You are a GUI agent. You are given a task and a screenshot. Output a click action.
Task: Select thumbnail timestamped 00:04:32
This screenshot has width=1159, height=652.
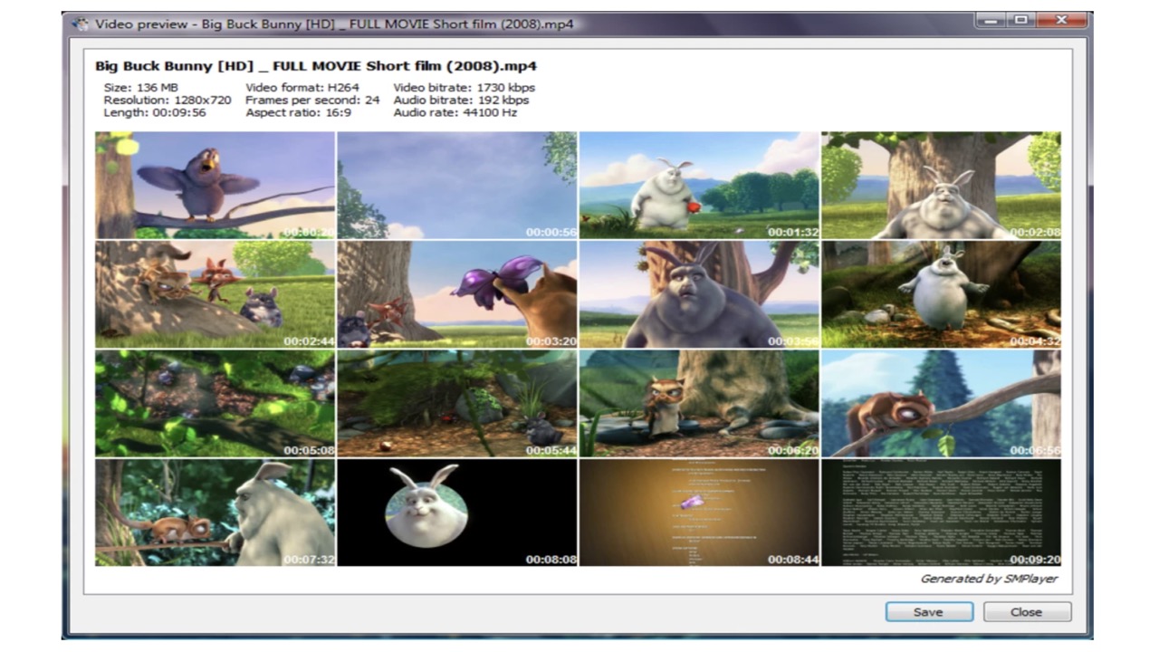click(941, 294)
